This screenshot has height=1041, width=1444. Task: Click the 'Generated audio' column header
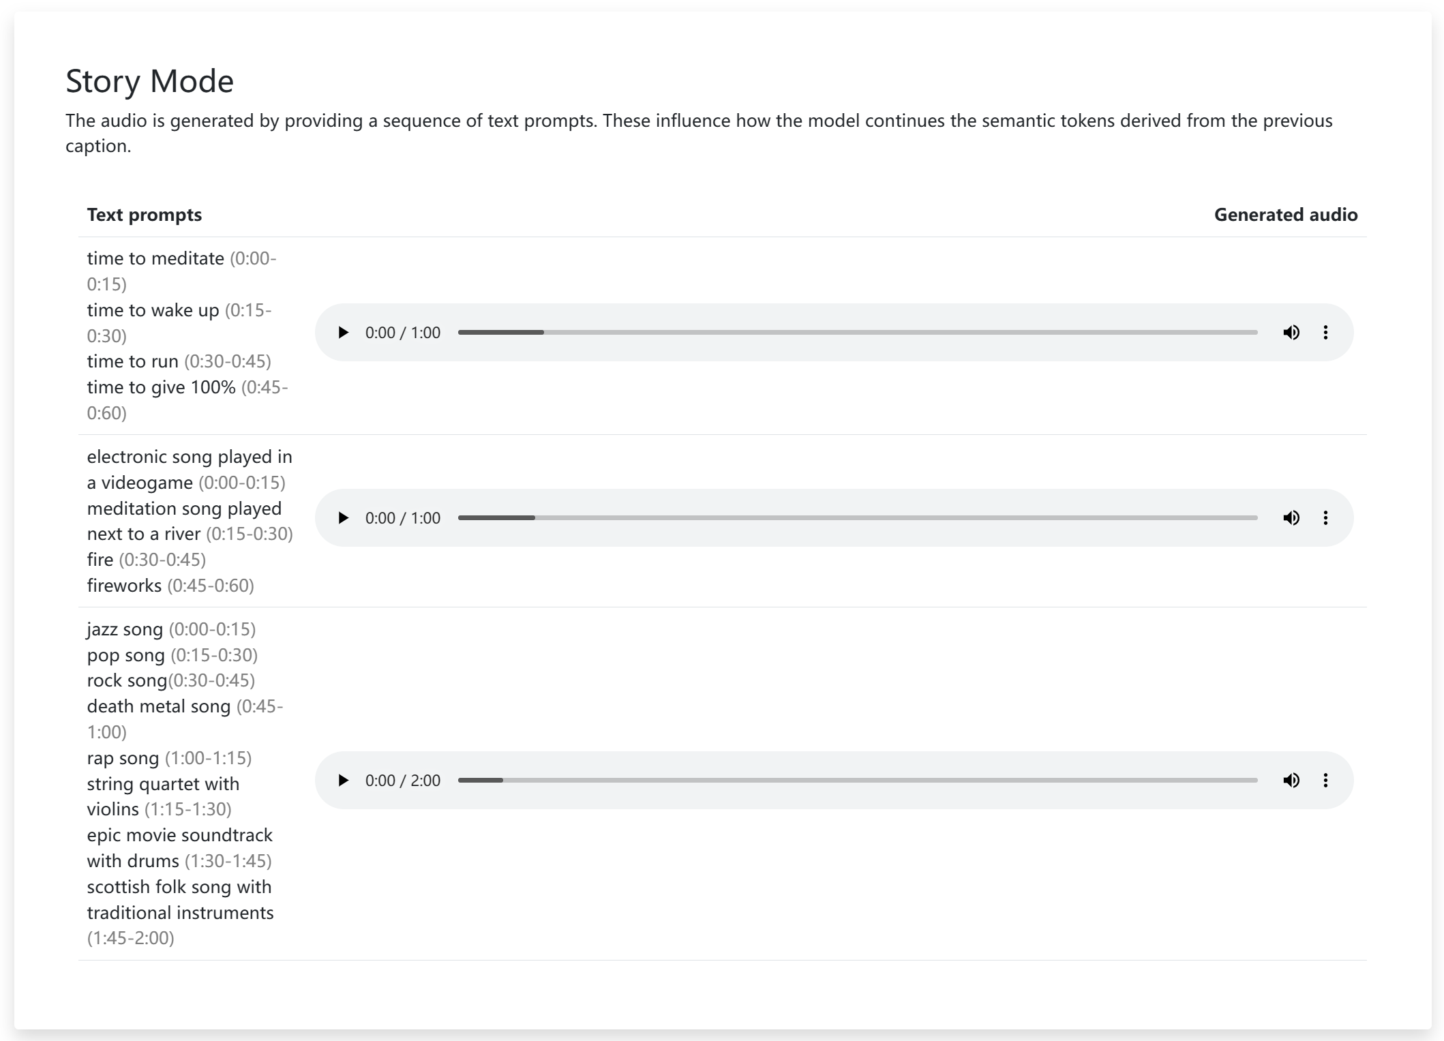1285,215
